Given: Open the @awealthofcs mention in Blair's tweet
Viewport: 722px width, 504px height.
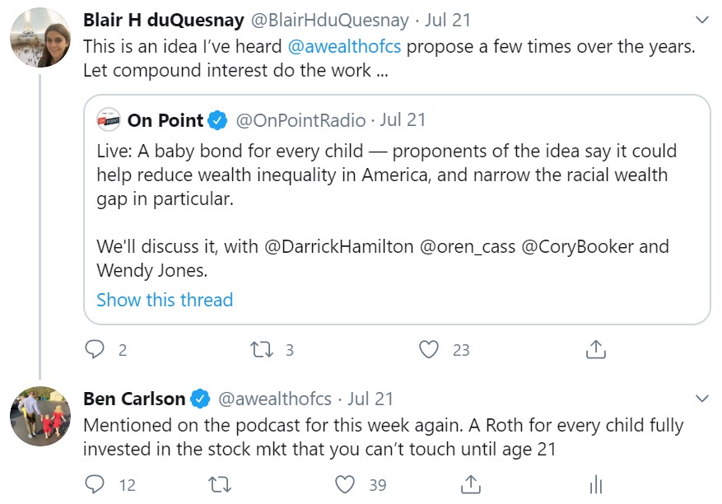Looking at the screenshot, I should [344, 47].
